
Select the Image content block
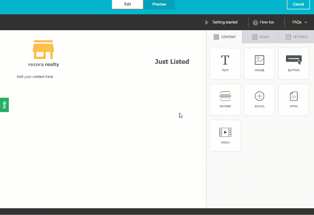tap(259, 64)
